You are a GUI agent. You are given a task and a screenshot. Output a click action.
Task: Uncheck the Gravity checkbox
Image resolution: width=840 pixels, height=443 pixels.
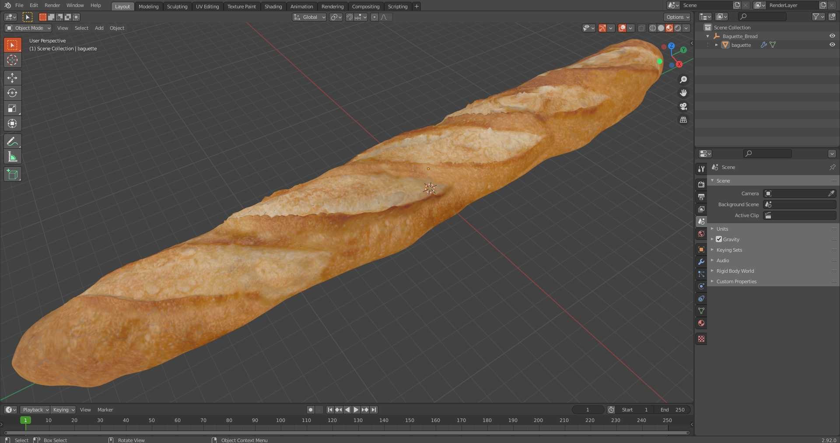pos(719,239)
